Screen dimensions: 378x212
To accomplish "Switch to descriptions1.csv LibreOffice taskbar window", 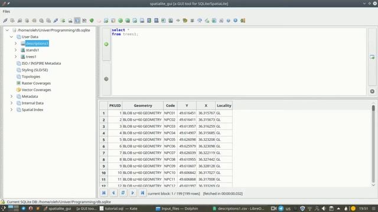I will click(239, 208).
